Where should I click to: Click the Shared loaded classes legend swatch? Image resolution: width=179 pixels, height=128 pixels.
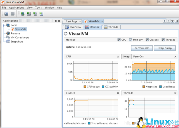tap(89, 123)
